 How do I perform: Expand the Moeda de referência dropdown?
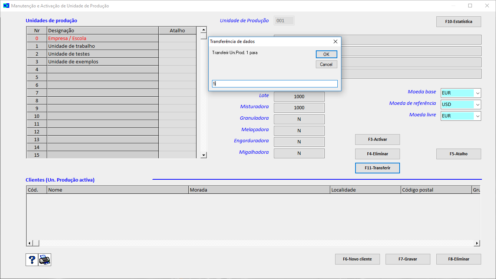point(477,104)
